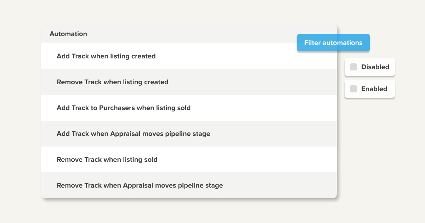Image resolution: width=425 pixels, height=223 pixels.
Task: Show only disabled automations via the Disabled chip
Action: (x=369, y=67)
